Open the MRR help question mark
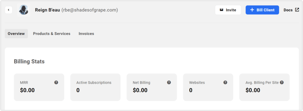 coord(56,83)
